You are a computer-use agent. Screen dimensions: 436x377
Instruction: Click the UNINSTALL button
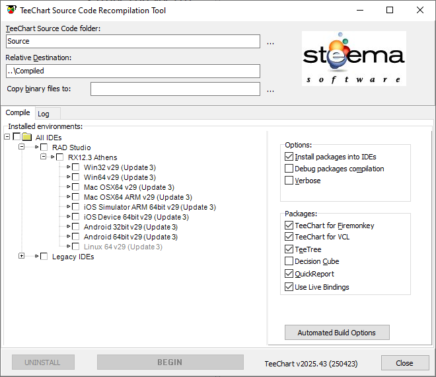point(43,362)
